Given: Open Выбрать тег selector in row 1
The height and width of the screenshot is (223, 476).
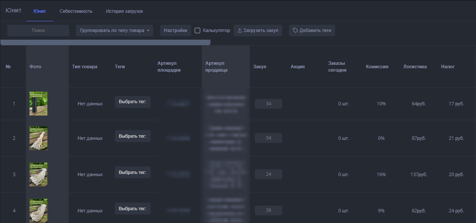Looking at the screenshot, I should point(132,102).
